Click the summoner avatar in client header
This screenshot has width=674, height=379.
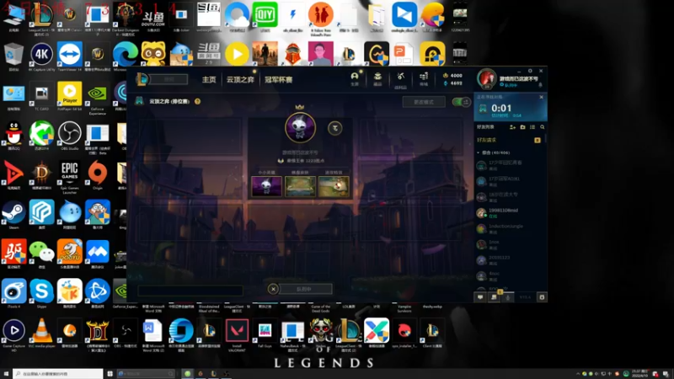pyautogui.click(x=487, y=78)
